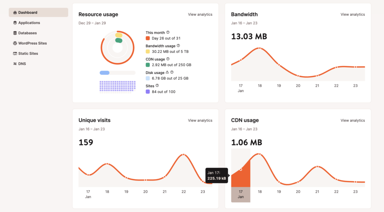
Task: Click orange Day 26 out of 31 swatch
Action: tap(148, 38)
